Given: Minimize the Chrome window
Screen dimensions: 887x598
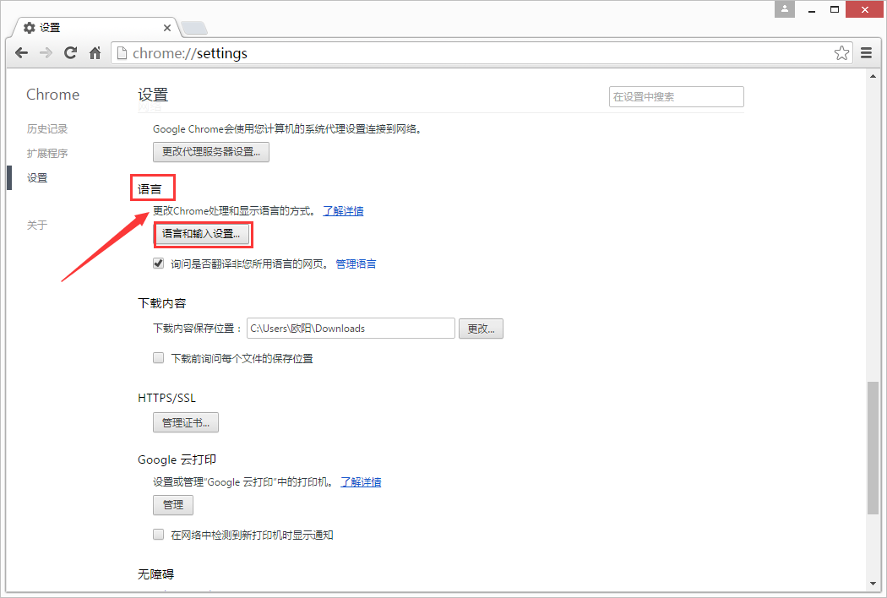Looking at the screenshot, I should coord(812,9).
